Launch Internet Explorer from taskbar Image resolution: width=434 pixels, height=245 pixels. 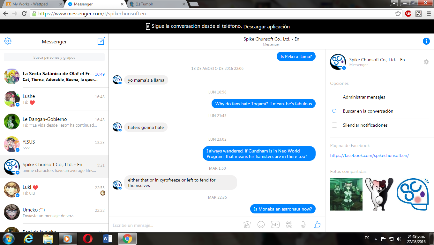(29, 239)
